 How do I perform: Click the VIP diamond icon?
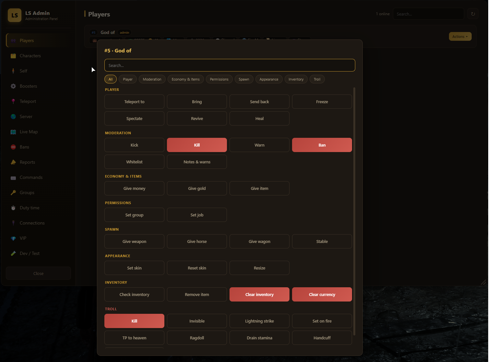pos(13,238)
